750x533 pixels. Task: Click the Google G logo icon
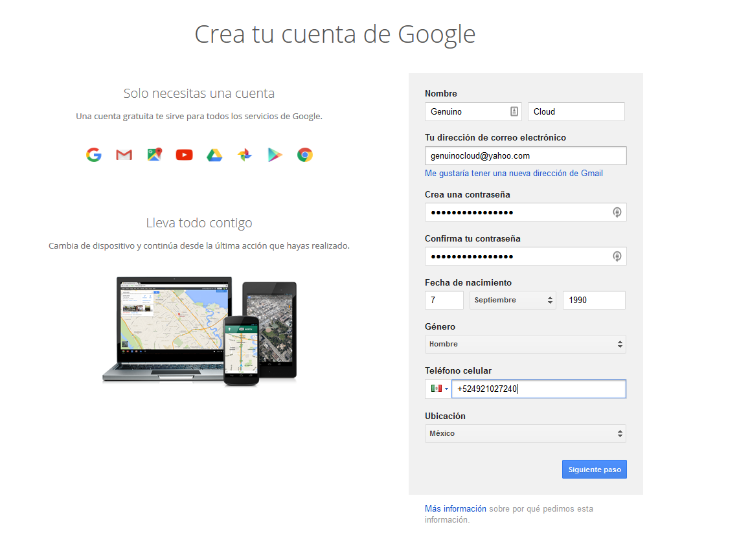coord(94,155)
